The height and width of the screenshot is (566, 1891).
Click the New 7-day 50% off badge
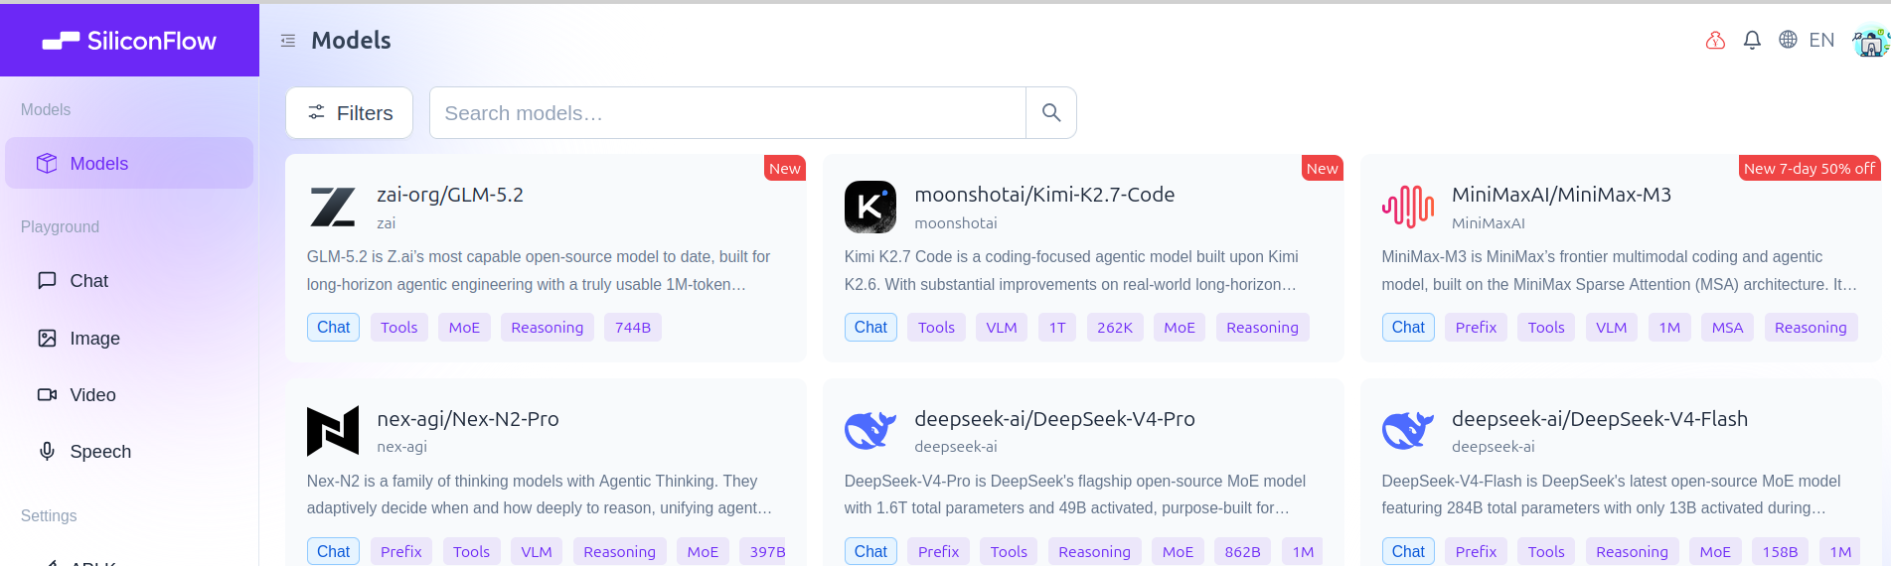tap(1809, 169)
